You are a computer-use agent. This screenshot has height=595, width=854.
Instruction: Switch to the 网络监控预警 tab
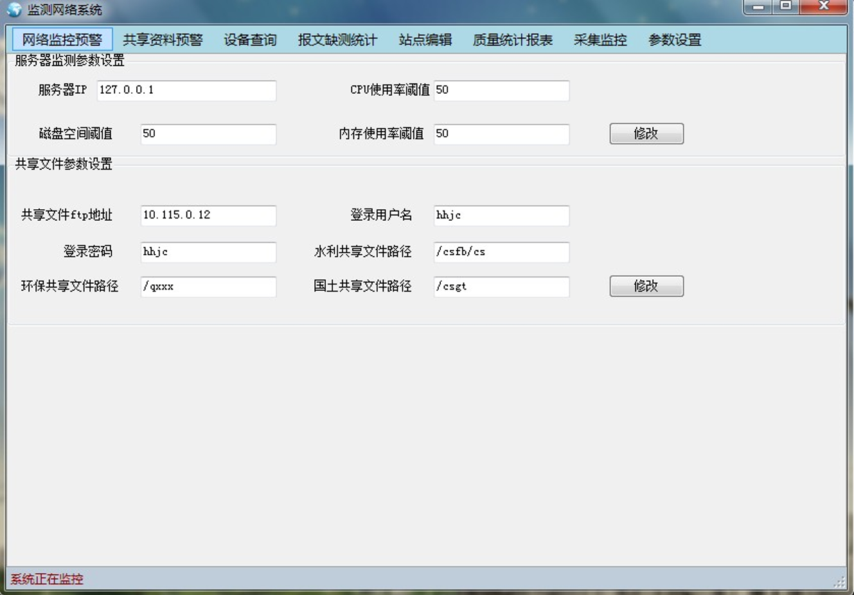pyautogui.click(x=62, y=40)
